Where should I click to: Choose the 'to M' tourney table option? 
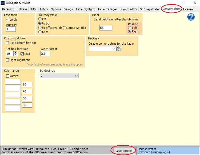[40, 32]
